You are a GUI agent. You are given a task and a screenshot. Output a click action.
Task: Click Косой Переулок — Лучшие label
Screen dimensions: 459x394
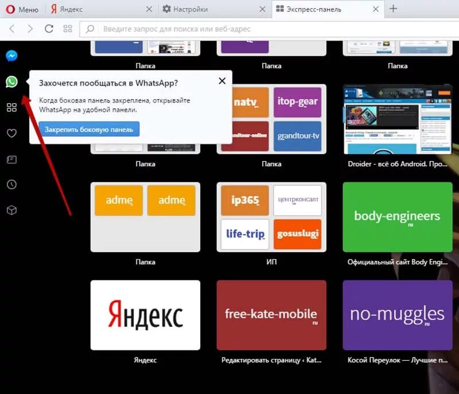tap(398, 360)
